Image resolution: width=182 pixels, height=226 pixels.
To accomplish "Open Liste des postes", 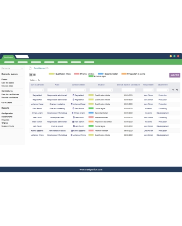I will click(8, 83).
